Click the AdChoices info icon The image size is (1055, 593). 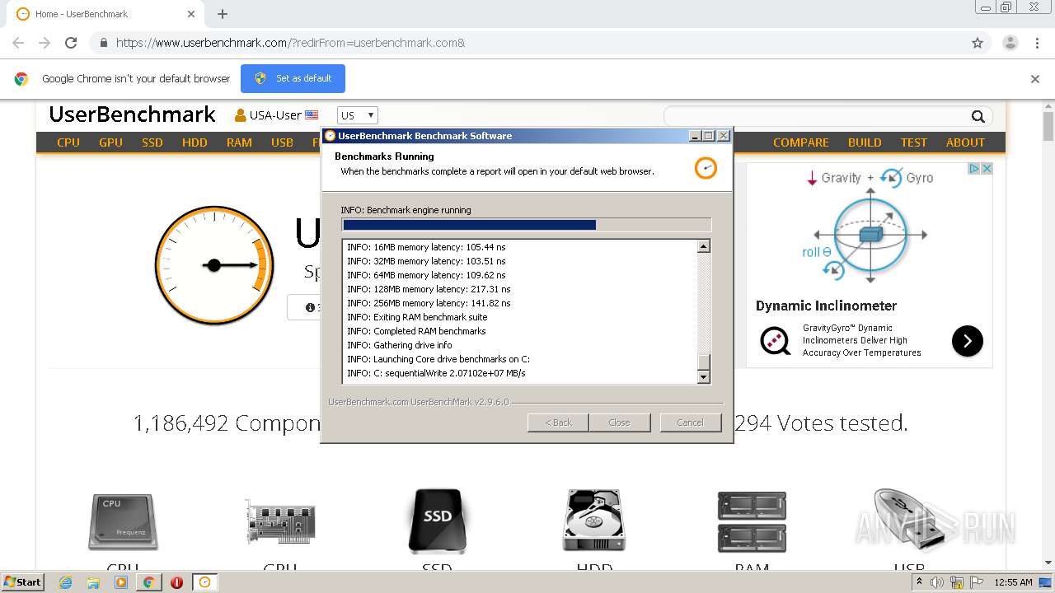pyautogui.click(x=973, y=168)
